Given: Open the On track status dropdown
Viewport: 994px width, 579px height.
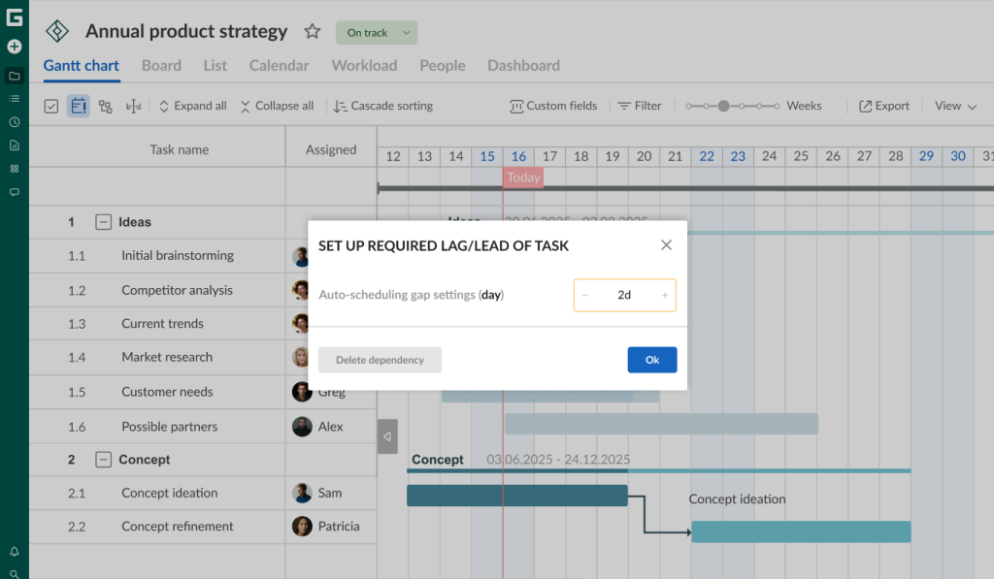Looking at the screenshot, I should point(376,32).
